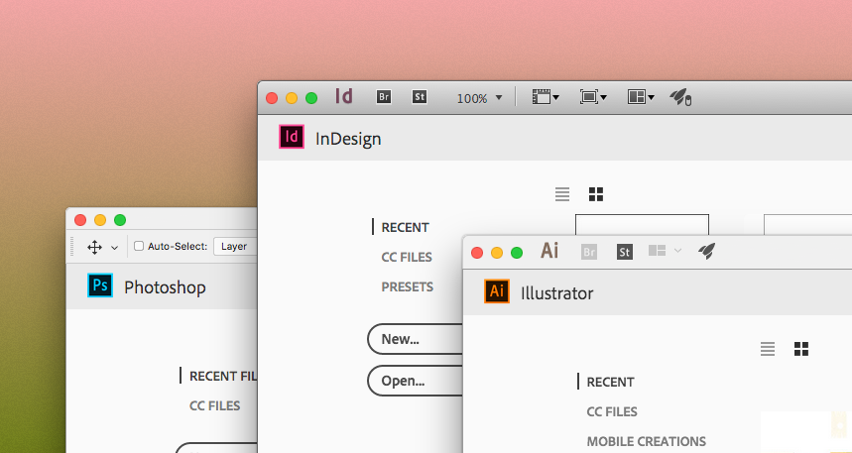The height and width of the screenshot is (453, 852).
Task: Click the Illustrator Arrange Documents icon
Action: point(657,251)
